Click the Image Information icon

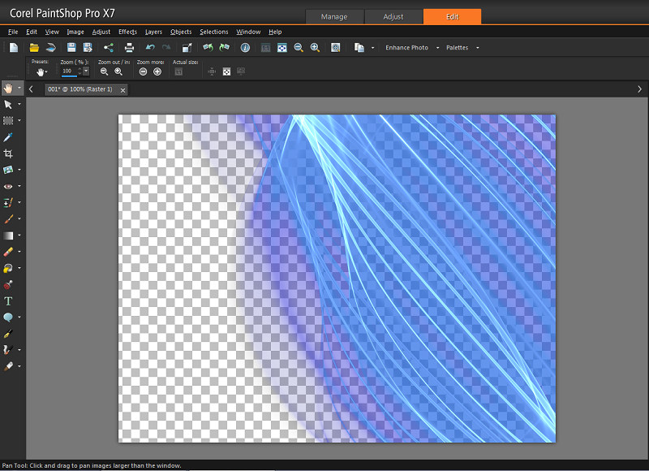pos(244,48)
